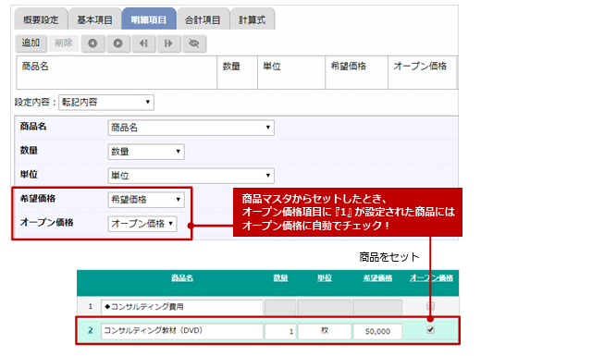Switch to the 基本項目 tab

pyautogui.click(x=94, y=19)
